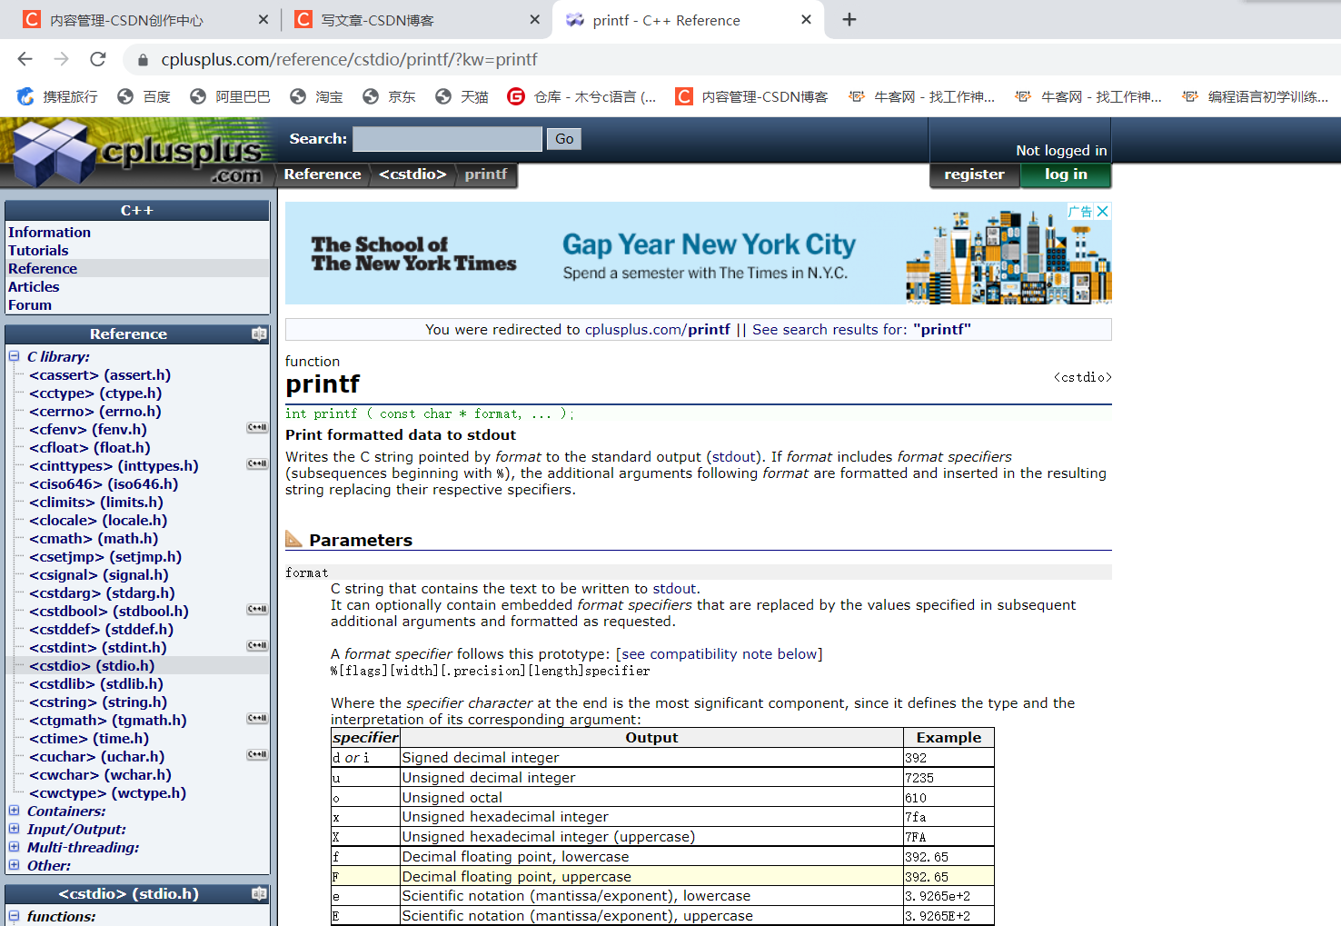The height and width of the screenshot is (926, 1341).
Task: Open <cstdio> in the breadcrumb bar
Action: click(x=412, y=174)
